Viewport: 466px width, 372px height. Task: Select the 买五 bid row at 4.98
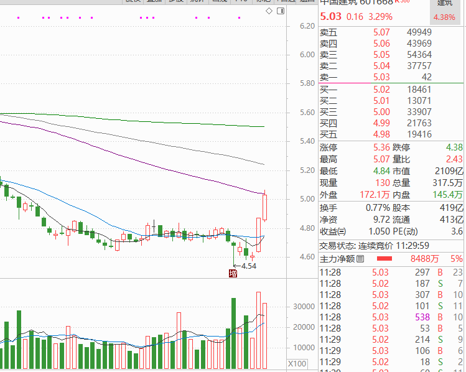[x=391, y=134]
